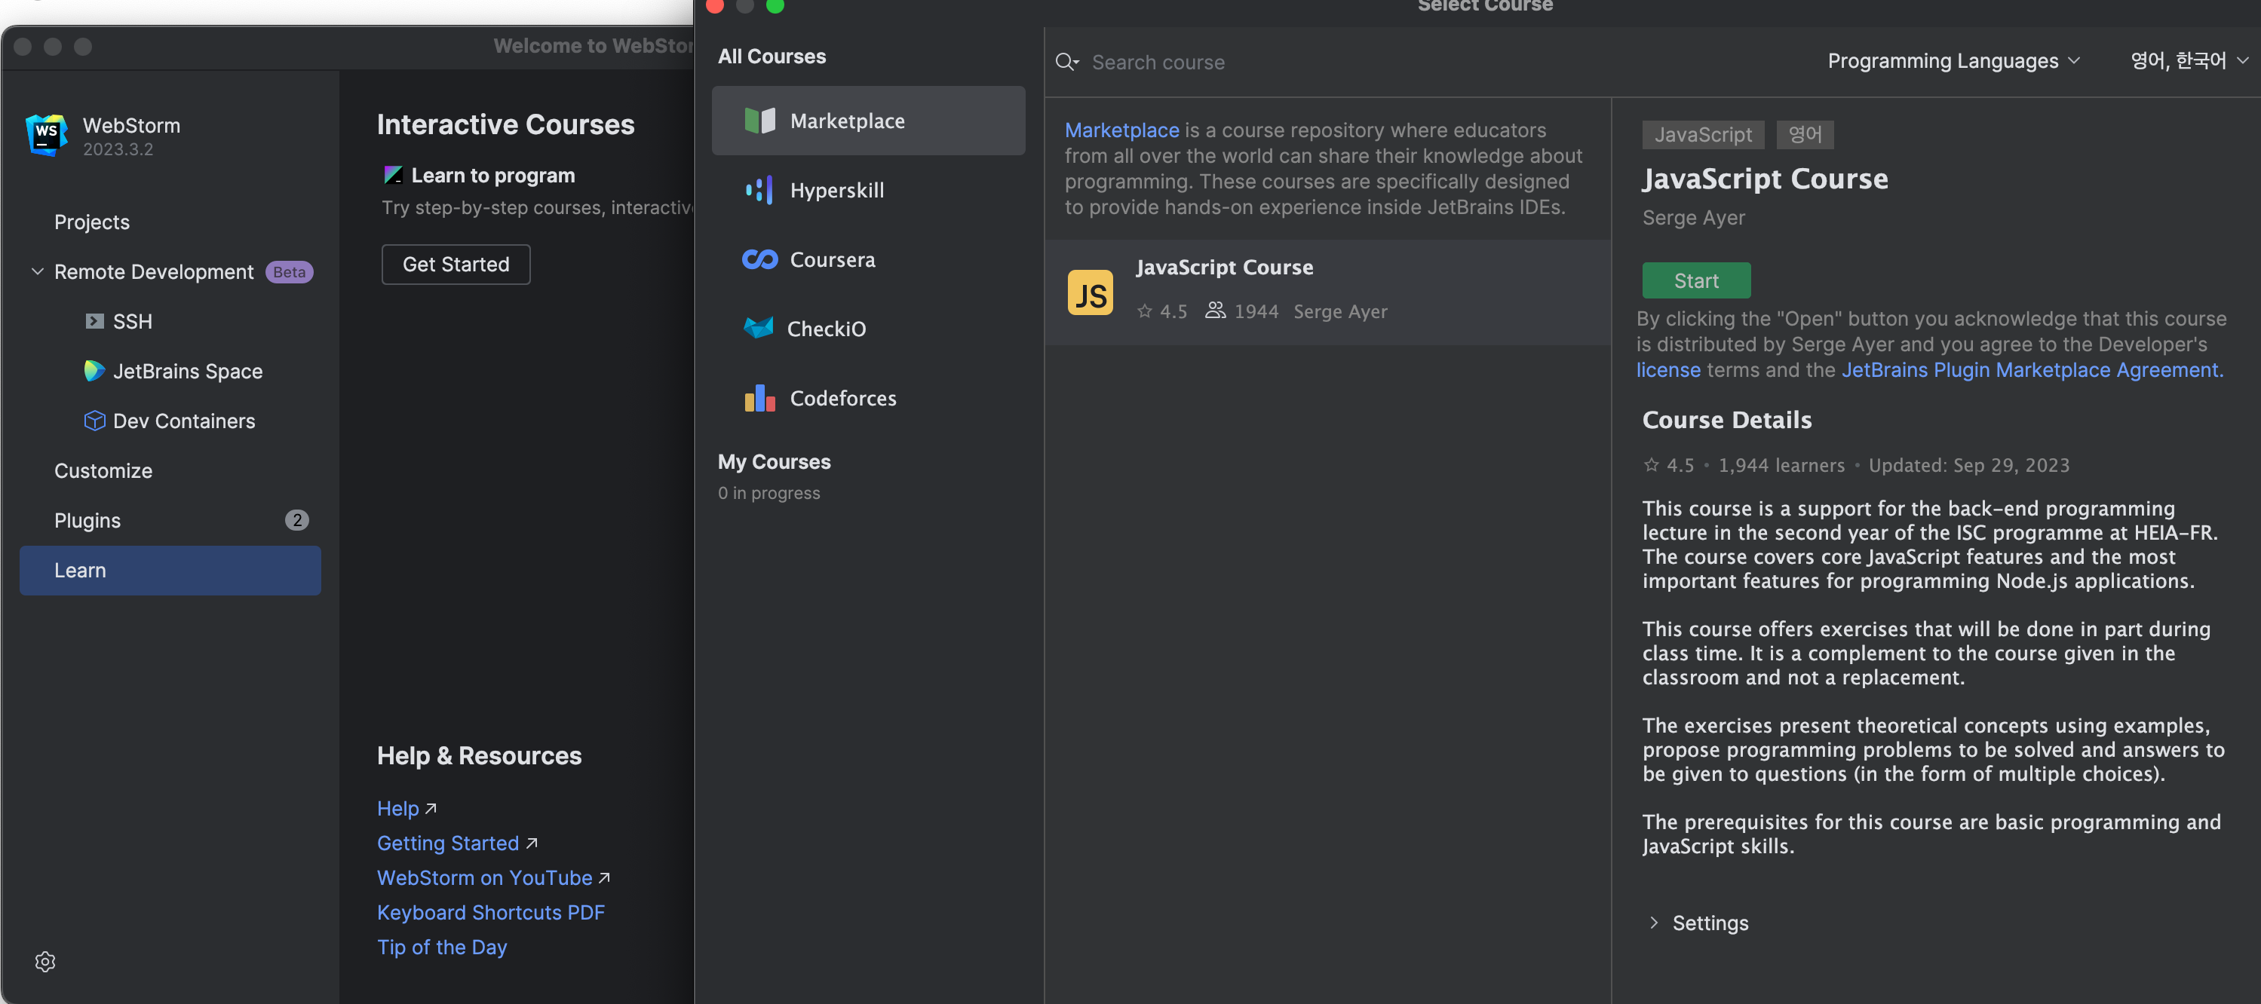Open the Customize tab
Image resolution: width=2261 pixels, height=1004 pixels.
point(103,471)
